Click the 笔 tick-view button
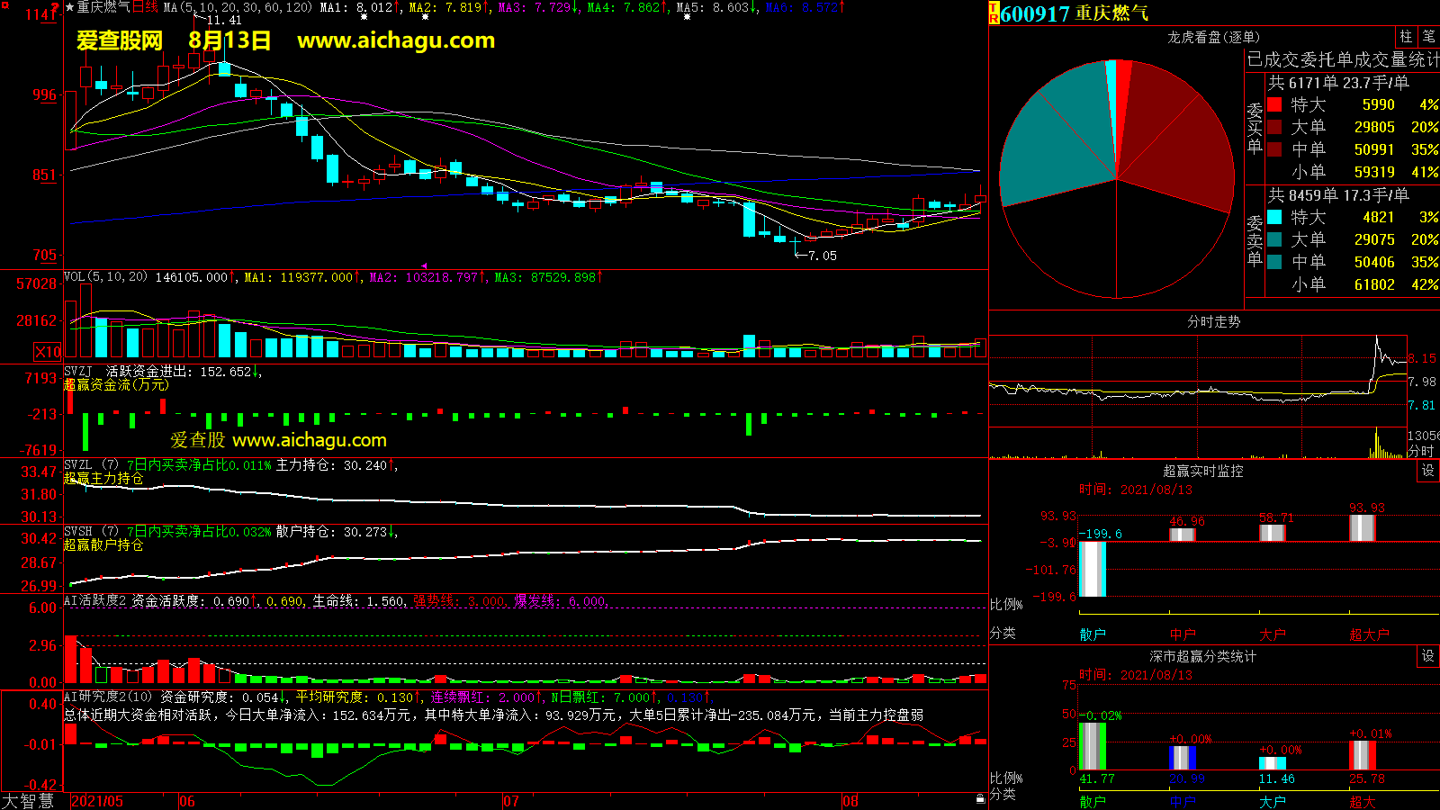This screenshot has width=1440, height=810. [x=1428, y=37]
